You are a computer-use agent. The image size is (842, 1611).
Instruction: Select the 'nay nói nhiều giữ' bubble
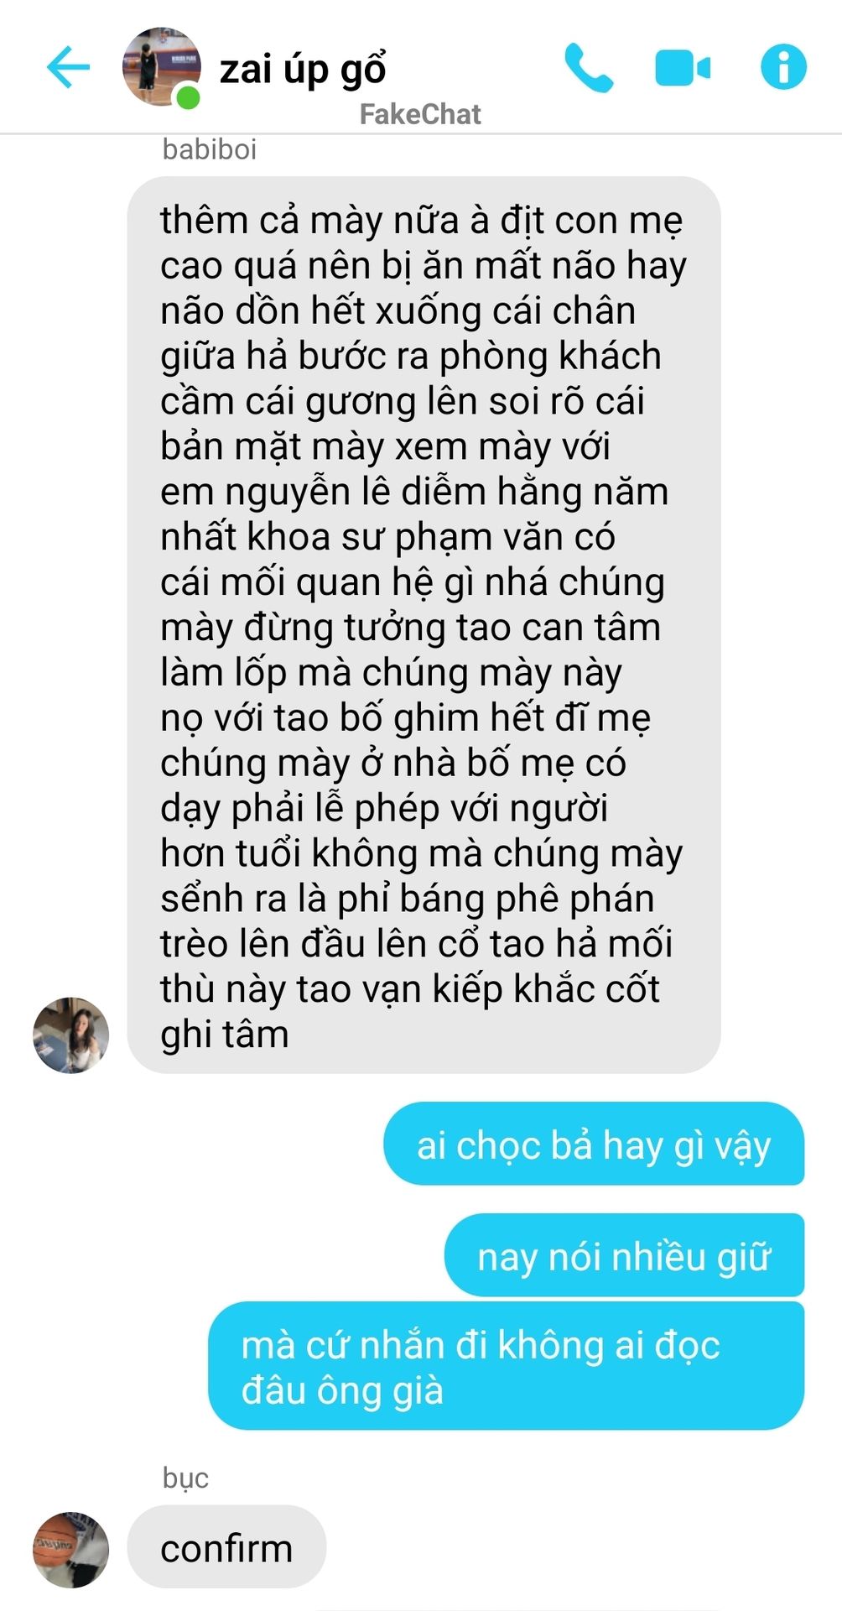[x=624, y=1255]
